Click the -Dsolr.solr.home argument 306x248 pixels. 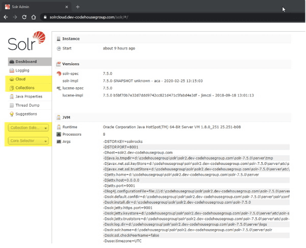[x=187, y=230]
